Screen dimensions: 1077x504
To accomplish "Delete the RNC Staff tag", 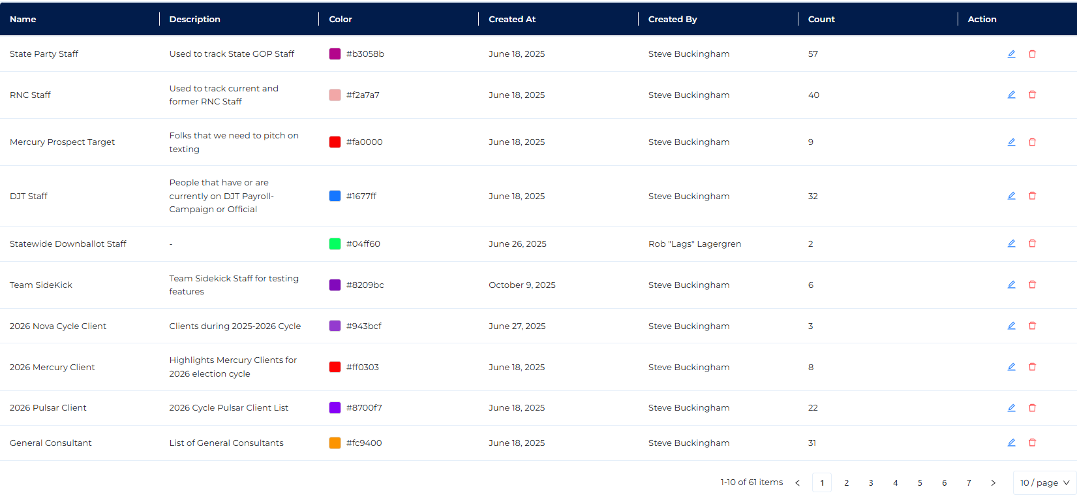I will pos(1032,95).
